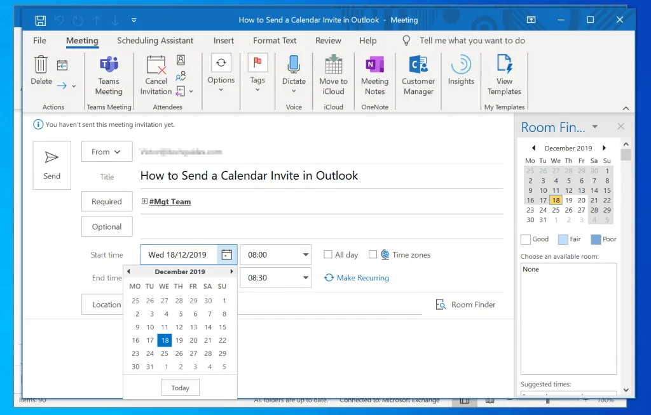Screen dimensions: 651x415
Task: Expand the #Mgt Team contact group
Action: click(x=145, y=202)
